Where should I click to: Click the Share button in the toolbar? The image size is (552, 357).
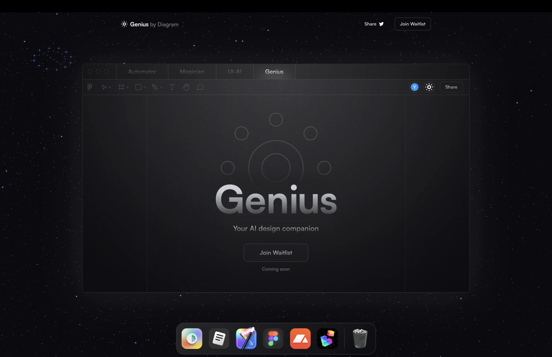[x=451, y=87]
